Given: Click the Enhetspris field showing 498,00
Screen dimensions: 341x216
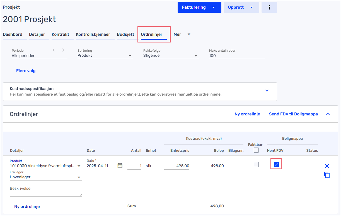Looking at the screenshot, I should (x=177, y=166).
